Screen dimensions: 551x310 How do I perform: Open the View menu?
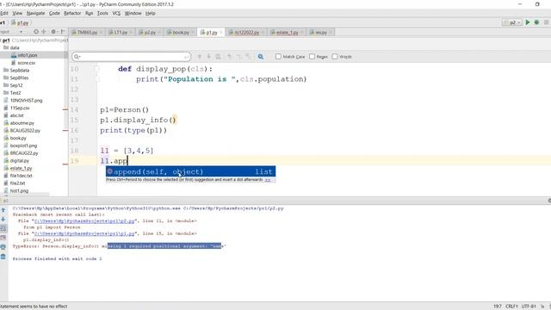[17, 14]
